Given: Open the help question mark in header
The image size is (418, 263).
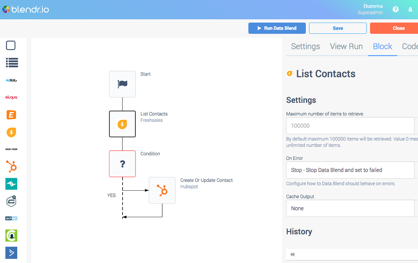Looking at the screenshot, I should 395,9.
